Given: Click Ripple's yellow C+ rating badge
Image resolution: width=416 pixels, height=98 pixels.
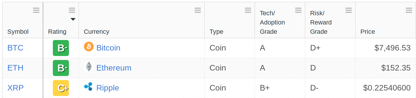Looking at the screenshot, I should coord(61,88).
